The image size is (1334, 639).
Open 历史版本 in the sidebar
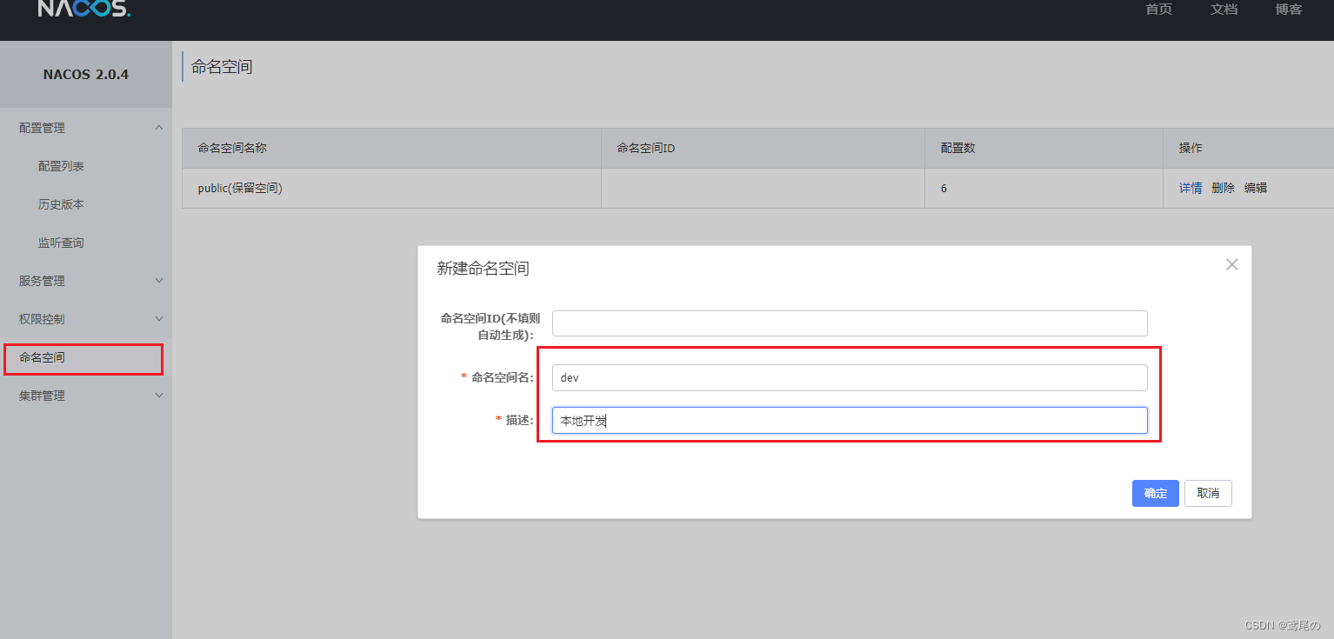tap(61, 204)
